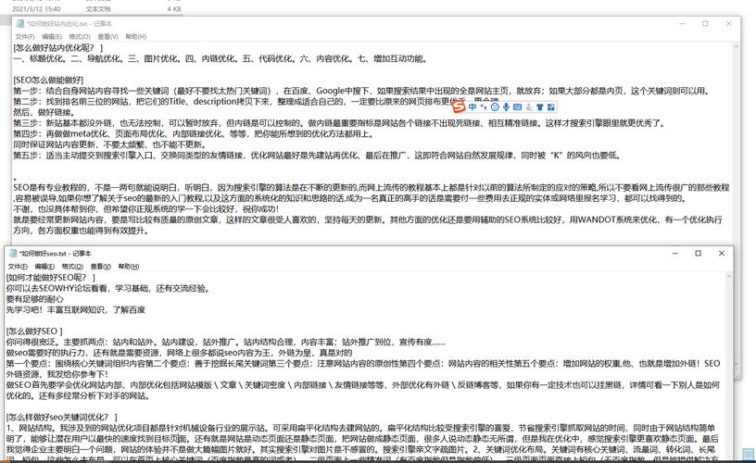Place cursor on heading [怎么做好站内优化呢？]
The height and width of the screenshot is (463, 756).
tap(57, 48)
